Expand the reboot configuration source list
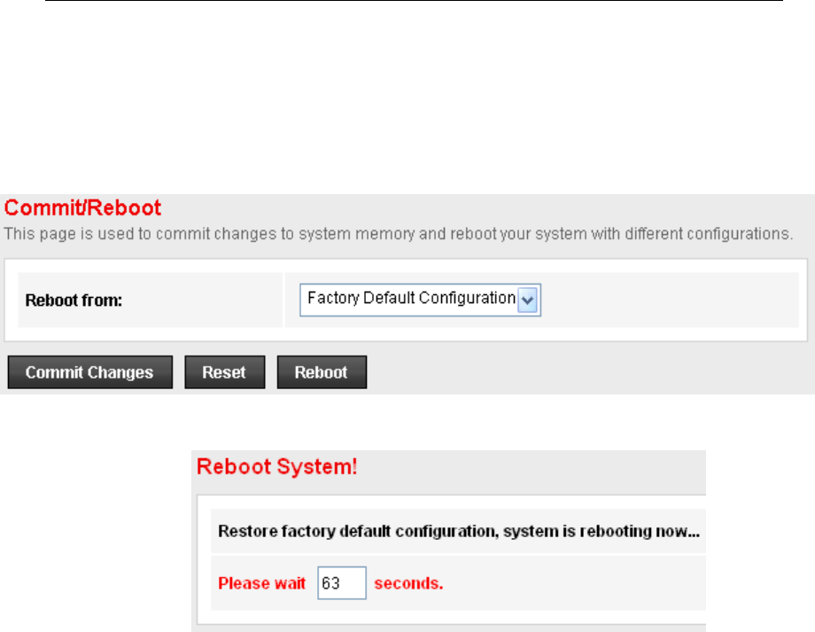 [x=529, y=300]
